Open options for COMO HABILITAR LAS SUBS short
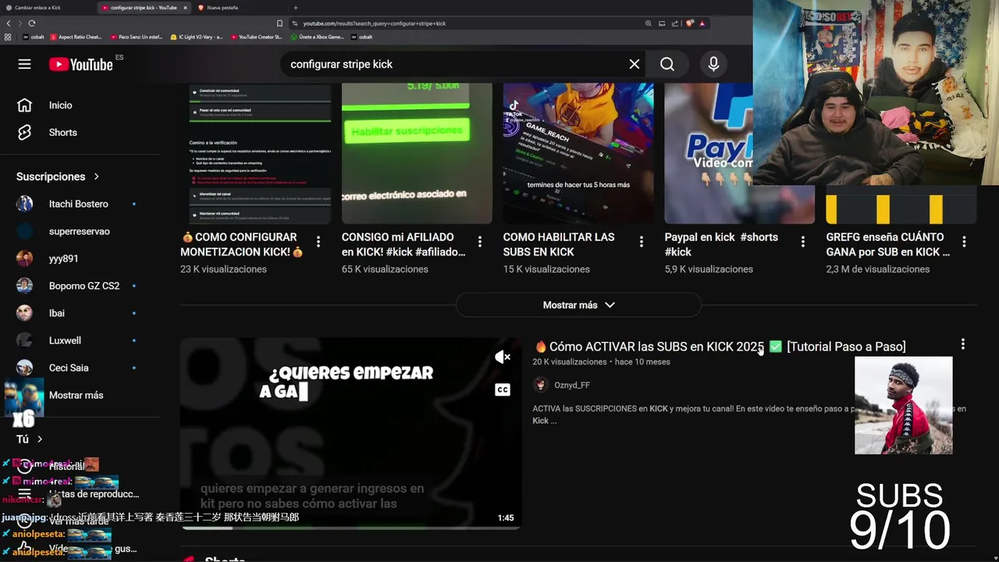999x562 pixels. click(641, 242)
